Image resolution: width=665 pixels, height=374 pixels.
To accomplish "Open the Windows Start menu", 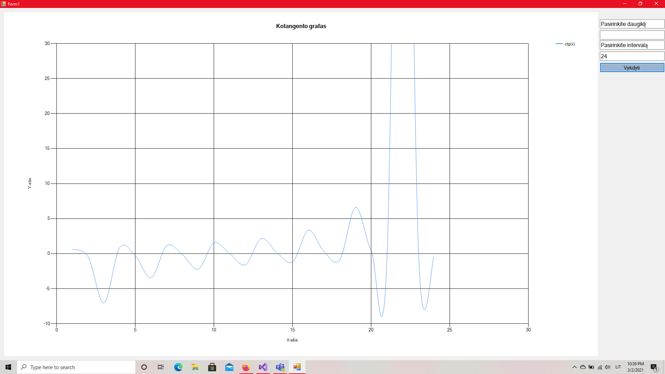I will pos(8,367).
